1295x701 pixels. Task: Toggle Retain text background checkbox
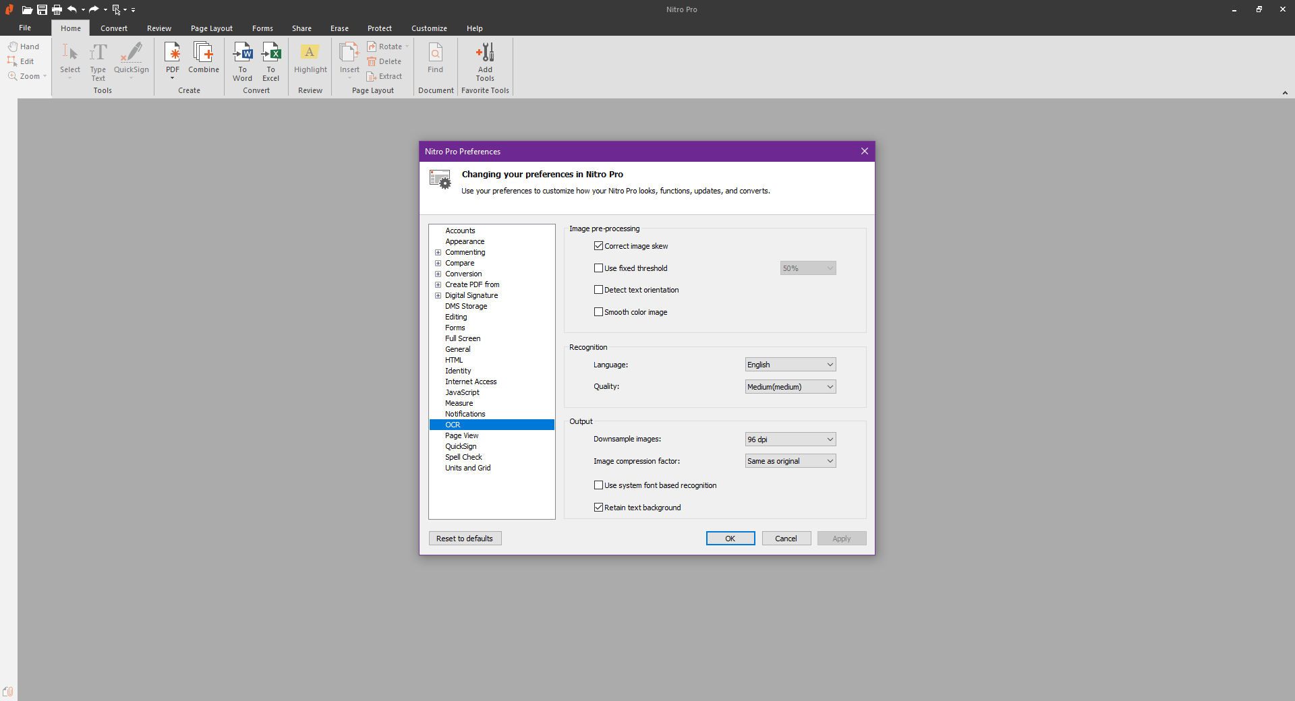pos(598,508)
